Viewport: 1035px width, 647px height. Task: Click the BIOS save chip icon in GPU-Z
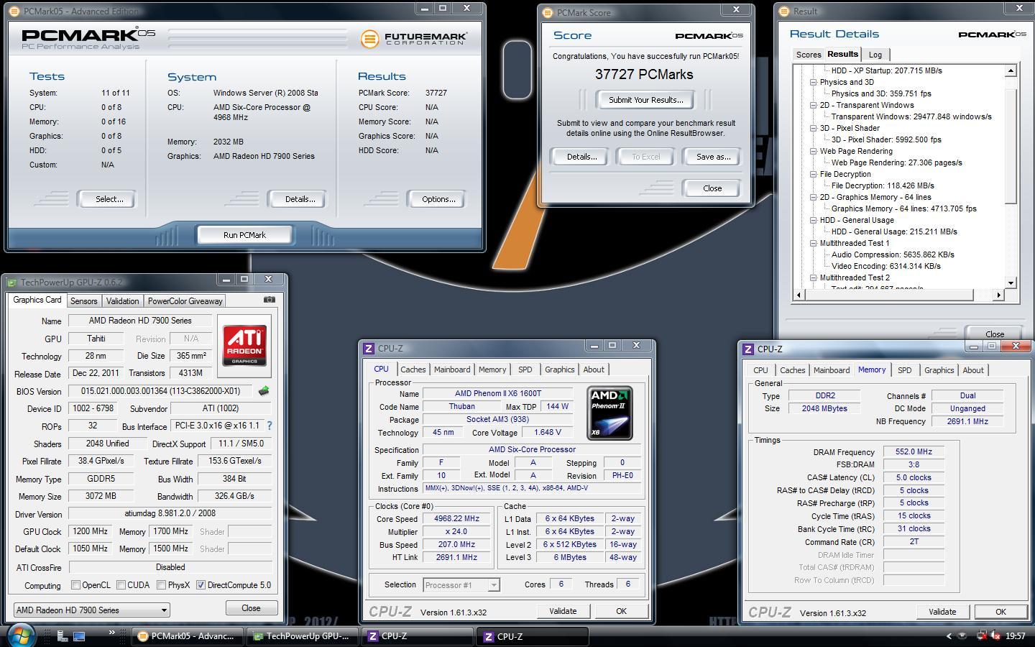tap(264, 391)
